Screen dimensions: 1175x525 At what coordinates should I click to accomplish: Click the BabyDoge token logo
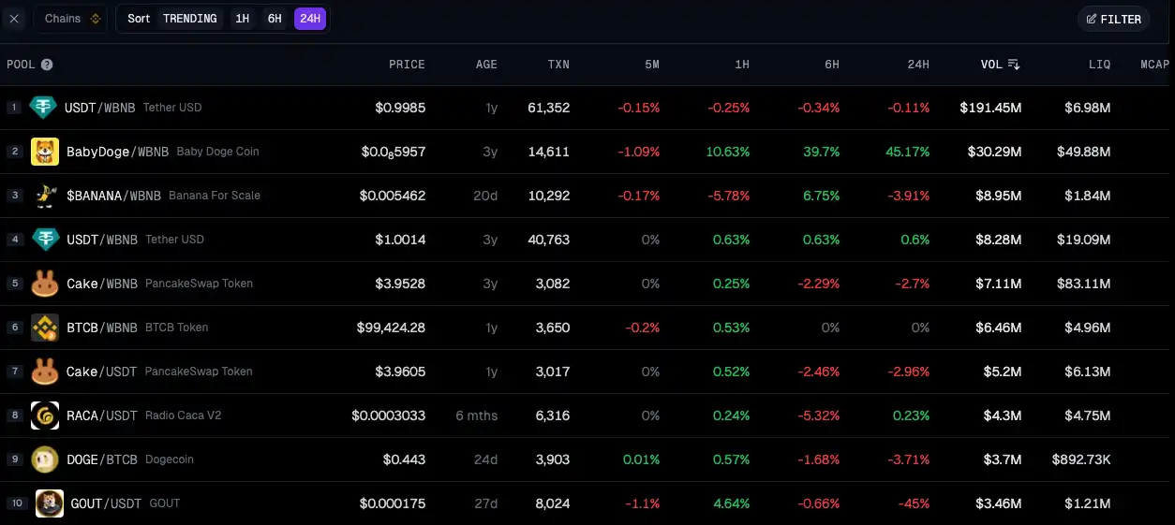[45, 152]
